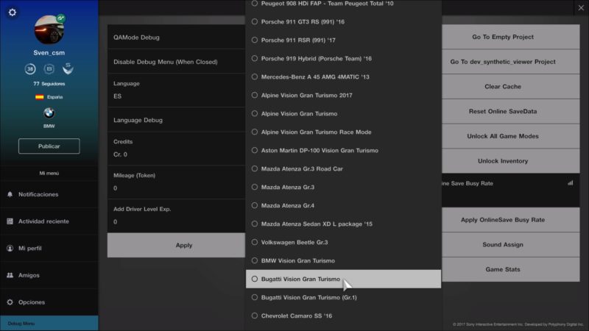Screen dimensions: 589x331
Task: Close the debug menu with the X
Action: pyautogui.click(x=581, y=7)
